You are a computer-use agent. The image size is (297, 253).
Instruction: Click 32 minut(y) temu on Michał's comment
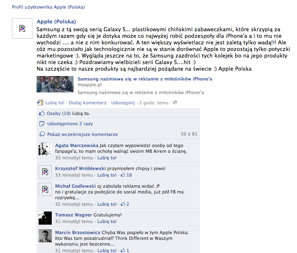[74, 204]
